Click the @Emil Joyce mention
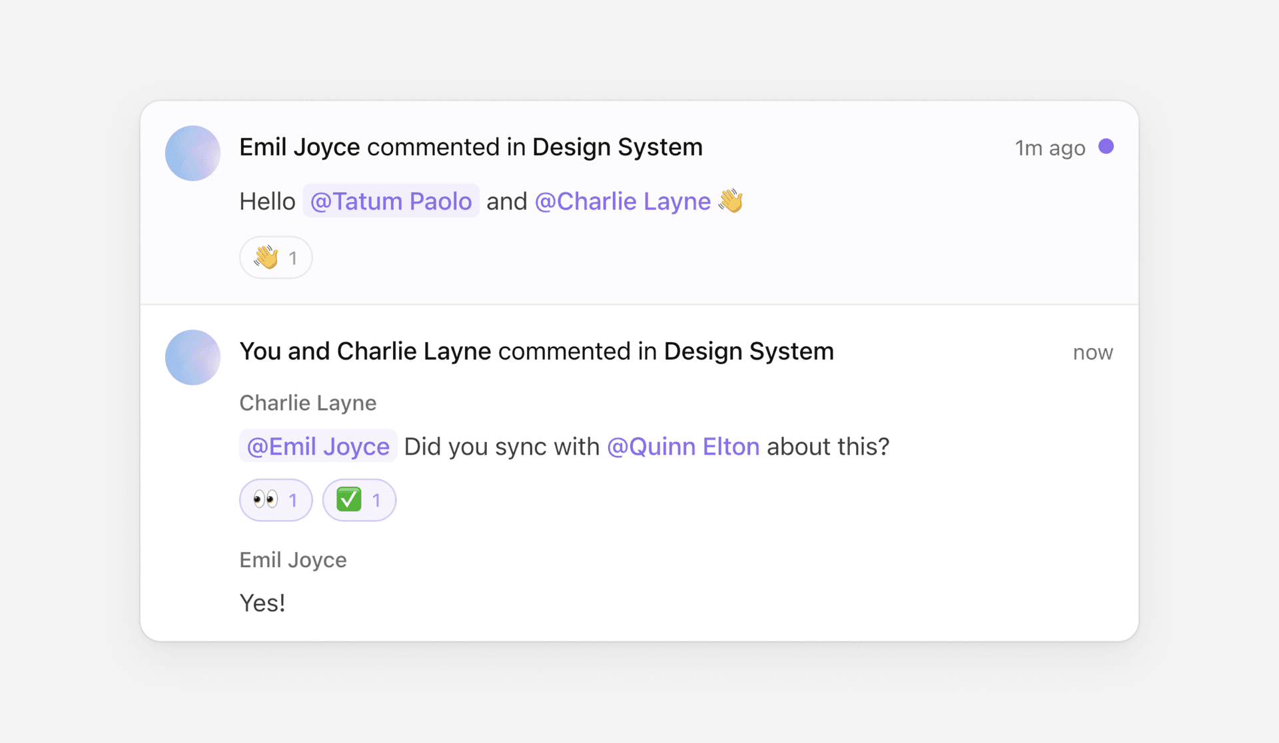 tap(318, 446)
